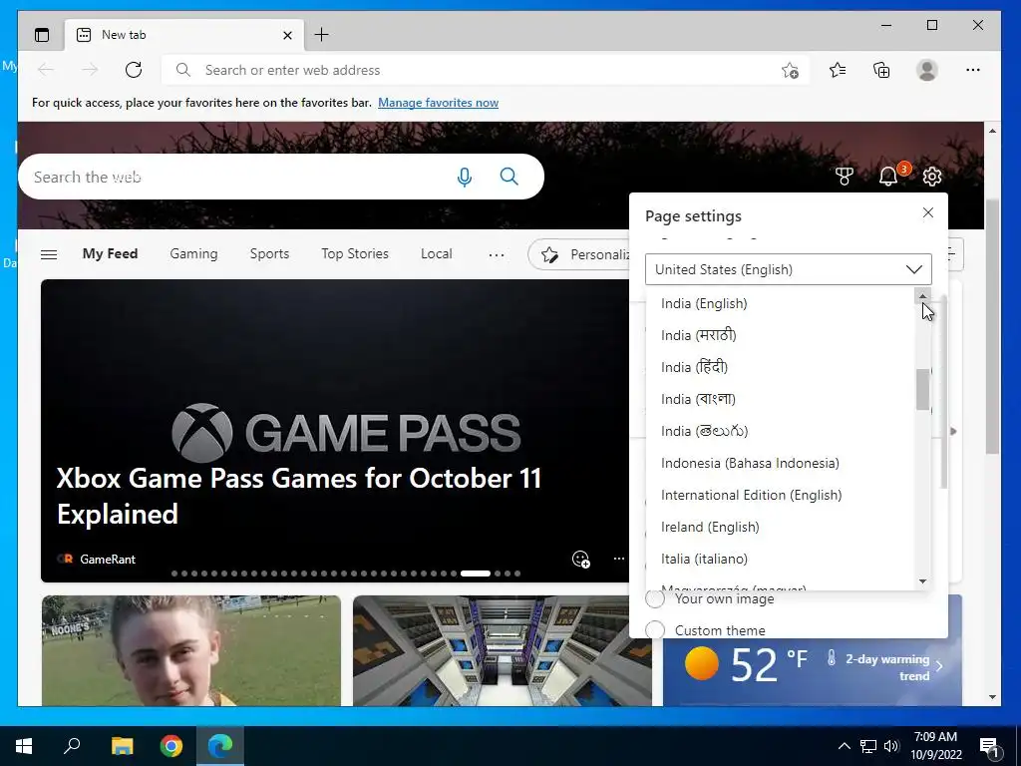
Task: Open Edge Settings and more menu
Action: [973, 70]
